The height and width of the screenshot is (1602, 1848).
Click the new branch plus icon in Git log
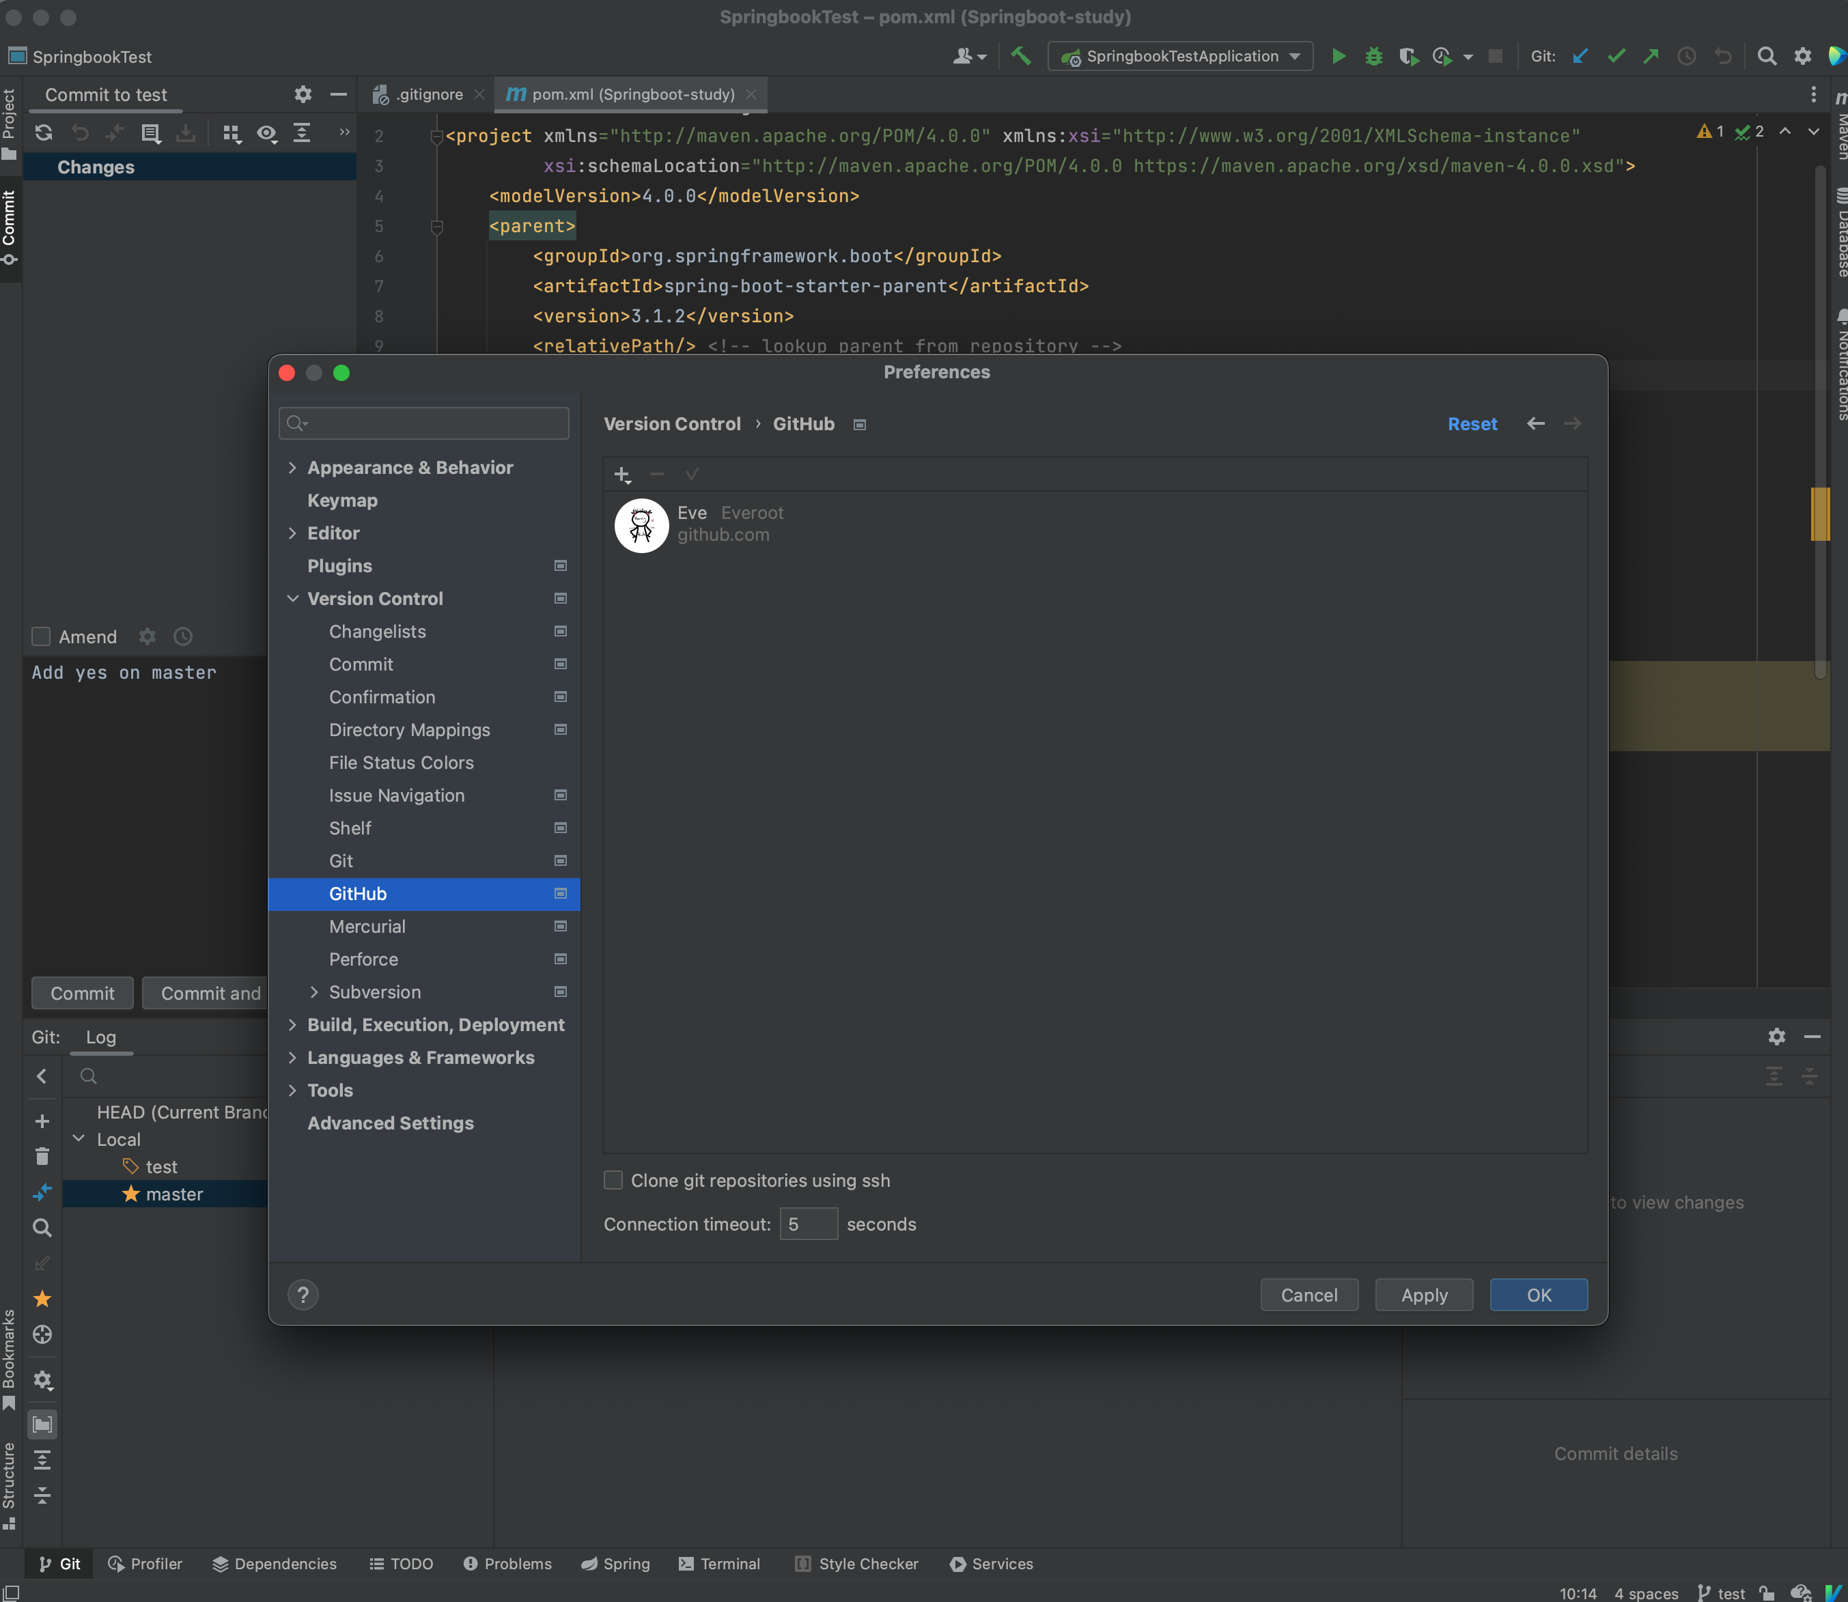coord(41,1121)
